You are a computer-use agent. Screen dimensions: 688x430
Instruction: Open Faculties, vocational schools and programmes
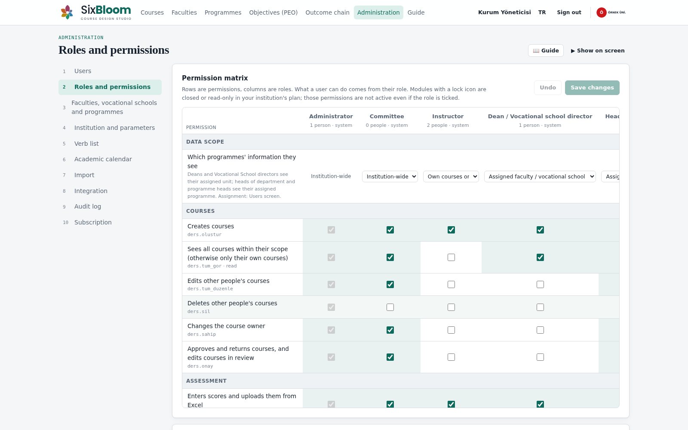click(110, 107)
